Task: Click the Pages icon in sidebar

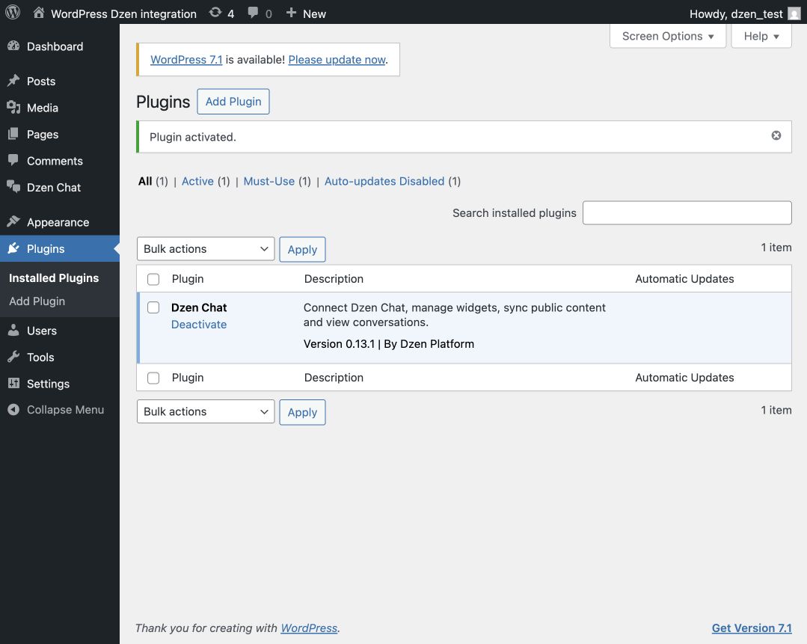Action: 13,134
